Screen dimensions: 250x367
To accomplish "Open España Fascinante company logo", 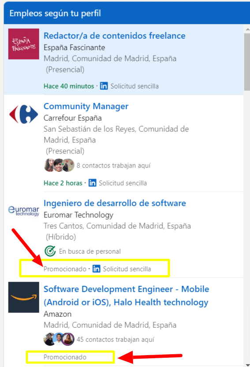I will [x=24, y=44].
